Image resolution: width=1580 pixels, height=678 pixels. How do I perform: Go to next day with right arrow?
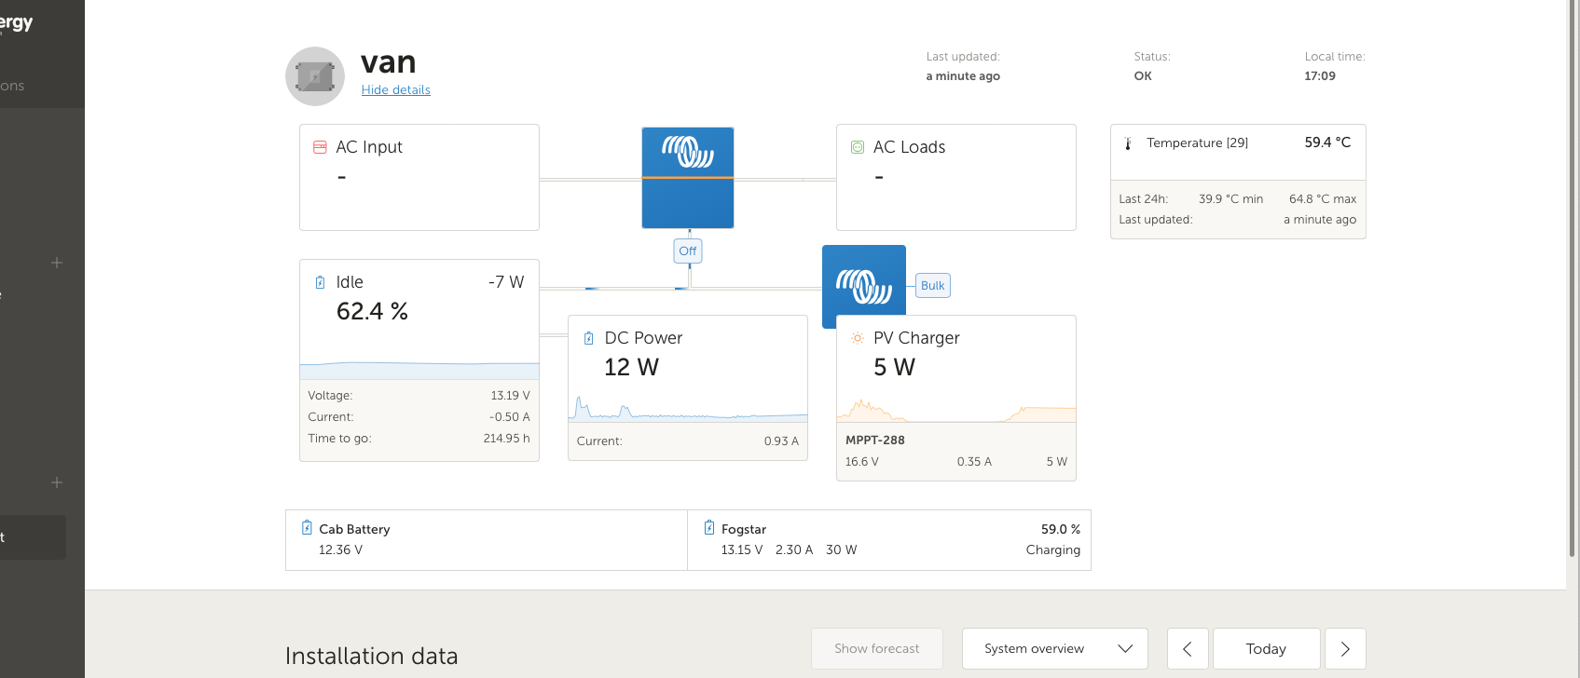(x=1345, y=649)
